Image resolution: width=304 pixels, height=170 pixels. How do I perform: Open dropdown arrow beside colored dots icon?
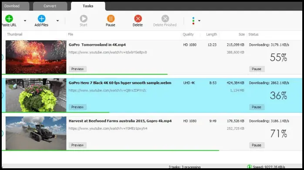[x=199, y=21]
